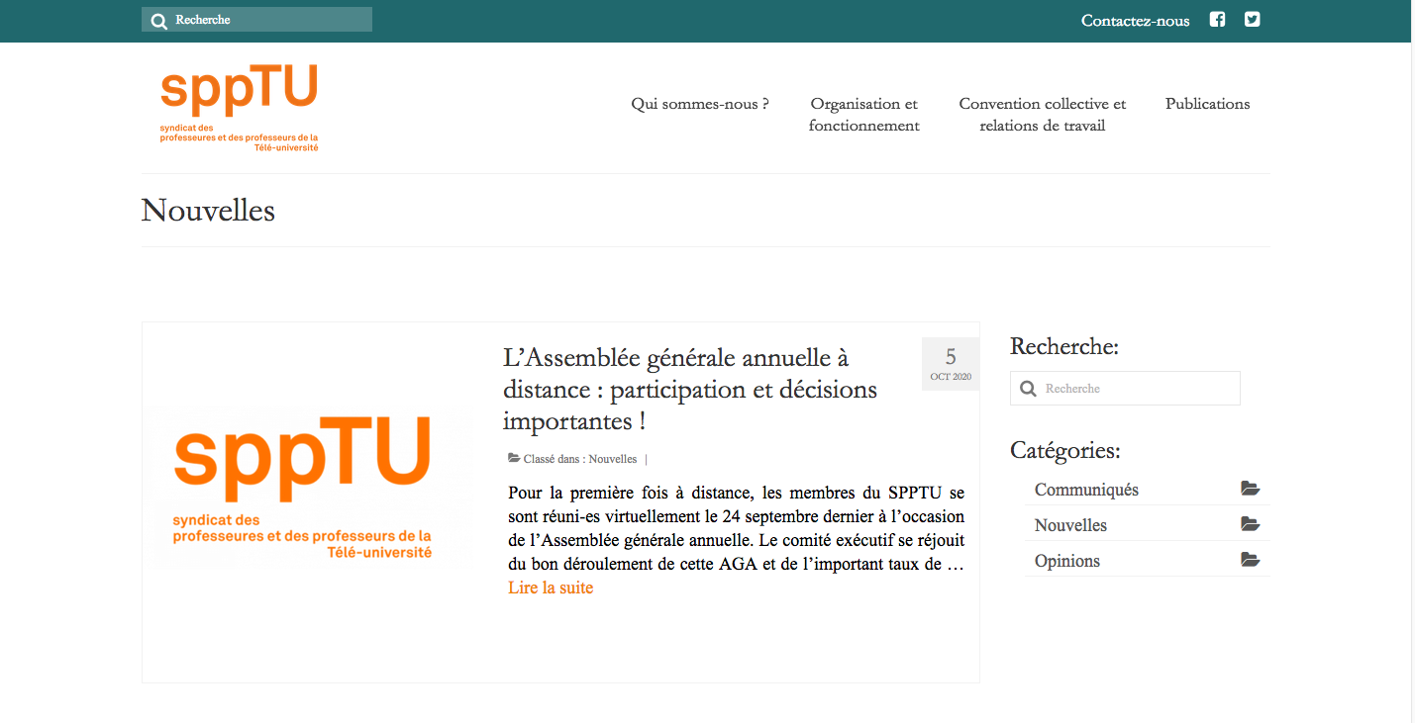1415x723 pixels.
Task: Open the article title about Assemblée générale
Action: click(689, 389)
